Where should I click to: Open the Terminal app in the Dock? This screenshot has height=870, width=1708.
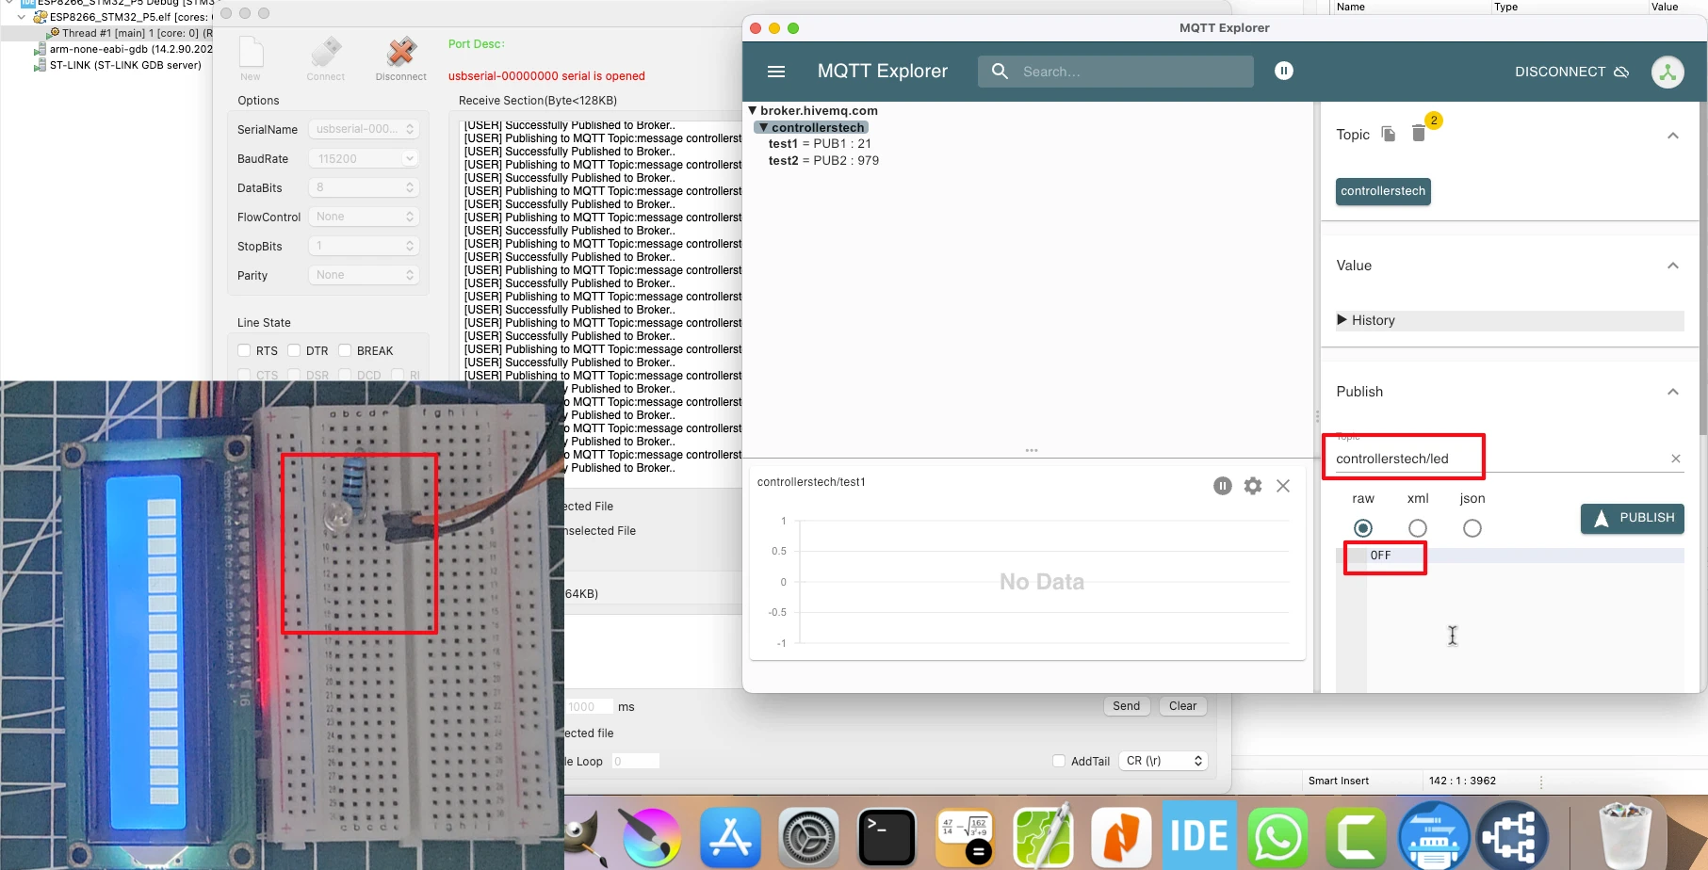(x=887, y=836)
